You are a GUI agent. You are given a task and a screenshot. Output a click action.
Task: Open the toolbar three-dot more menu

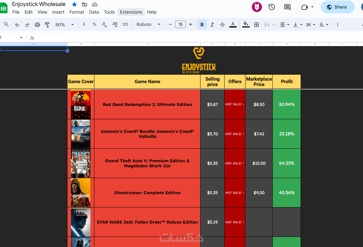click(338, 24)
